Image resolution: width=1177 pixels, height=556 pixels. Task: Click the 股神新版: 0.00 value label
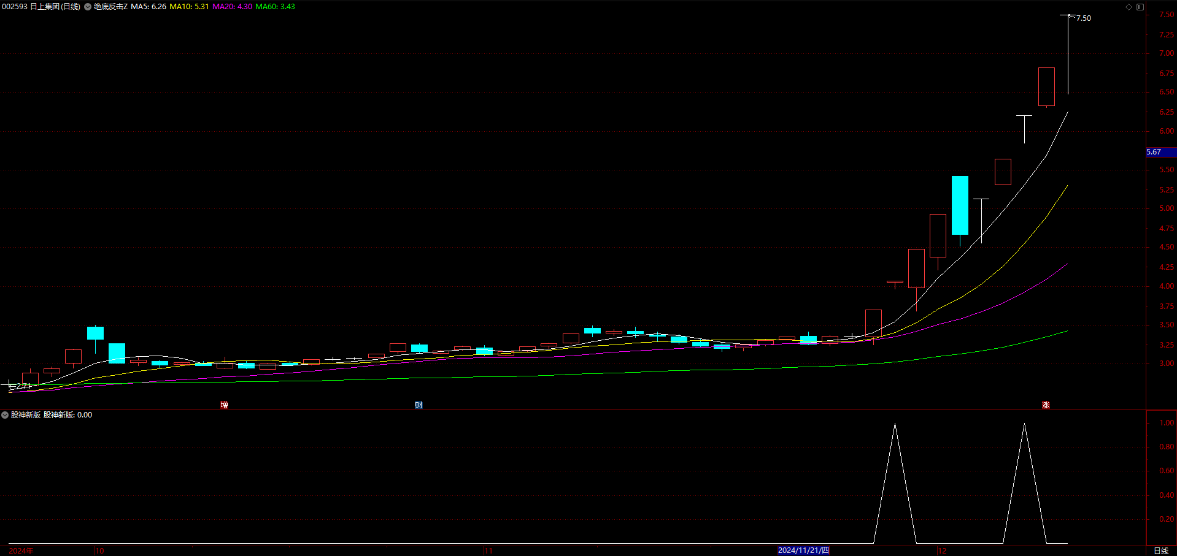coord(68,415)
